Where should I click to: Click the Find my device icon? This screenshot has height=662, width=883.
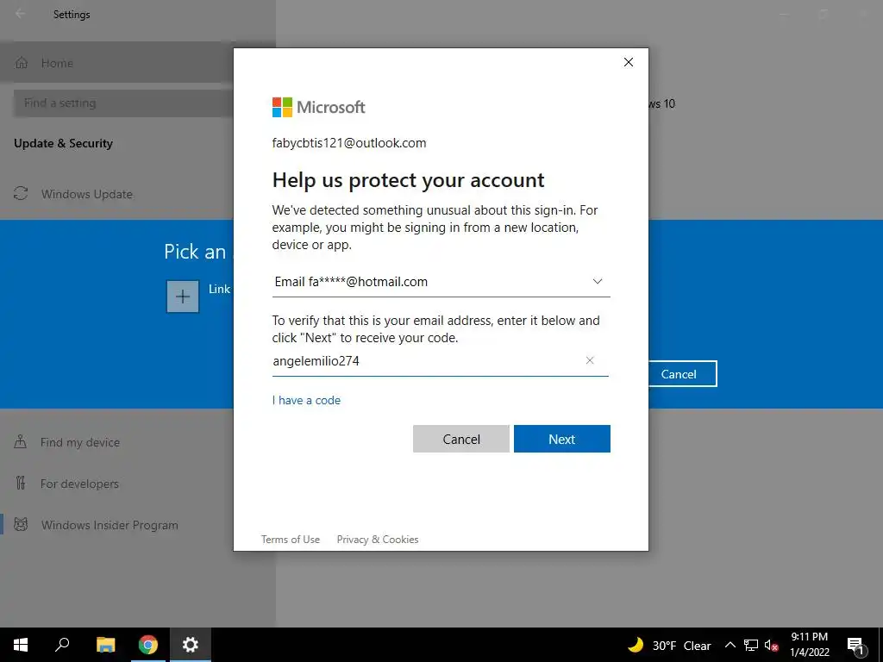[x=21, y=442]
